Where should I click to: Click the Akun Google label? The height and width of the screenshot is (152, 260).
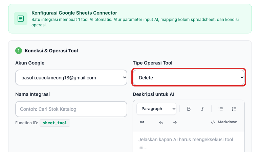[30, 63]
